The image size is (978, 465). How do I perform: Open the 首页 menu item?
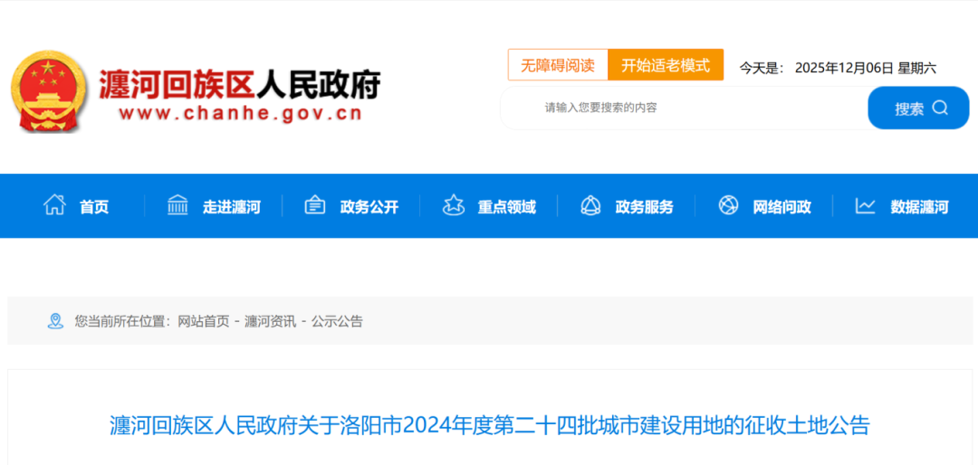(94, 207)
